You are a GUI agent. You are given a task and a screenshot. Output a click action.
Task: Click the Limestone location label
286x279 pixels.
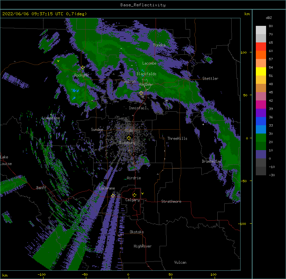click(x=51, y=118)
